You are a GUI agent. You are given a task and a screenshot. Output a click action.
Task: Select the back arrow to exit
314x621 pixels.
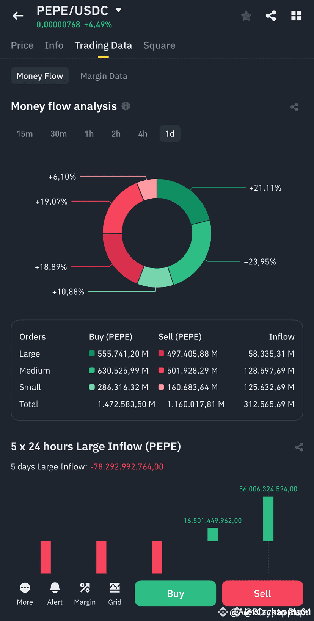tap(17, 16)
